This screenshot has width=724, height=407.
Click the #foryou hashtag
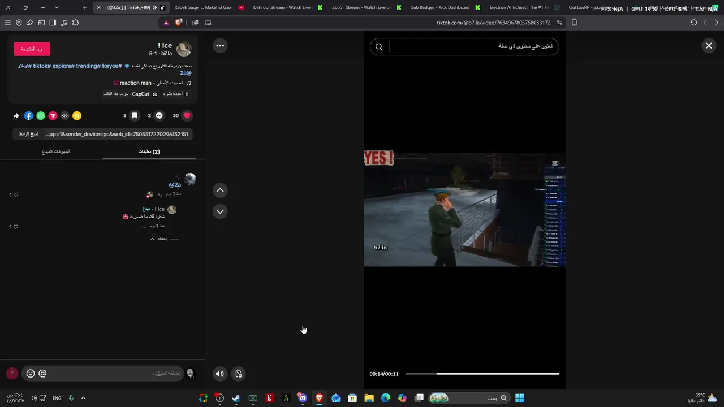(x=112, y=66)
